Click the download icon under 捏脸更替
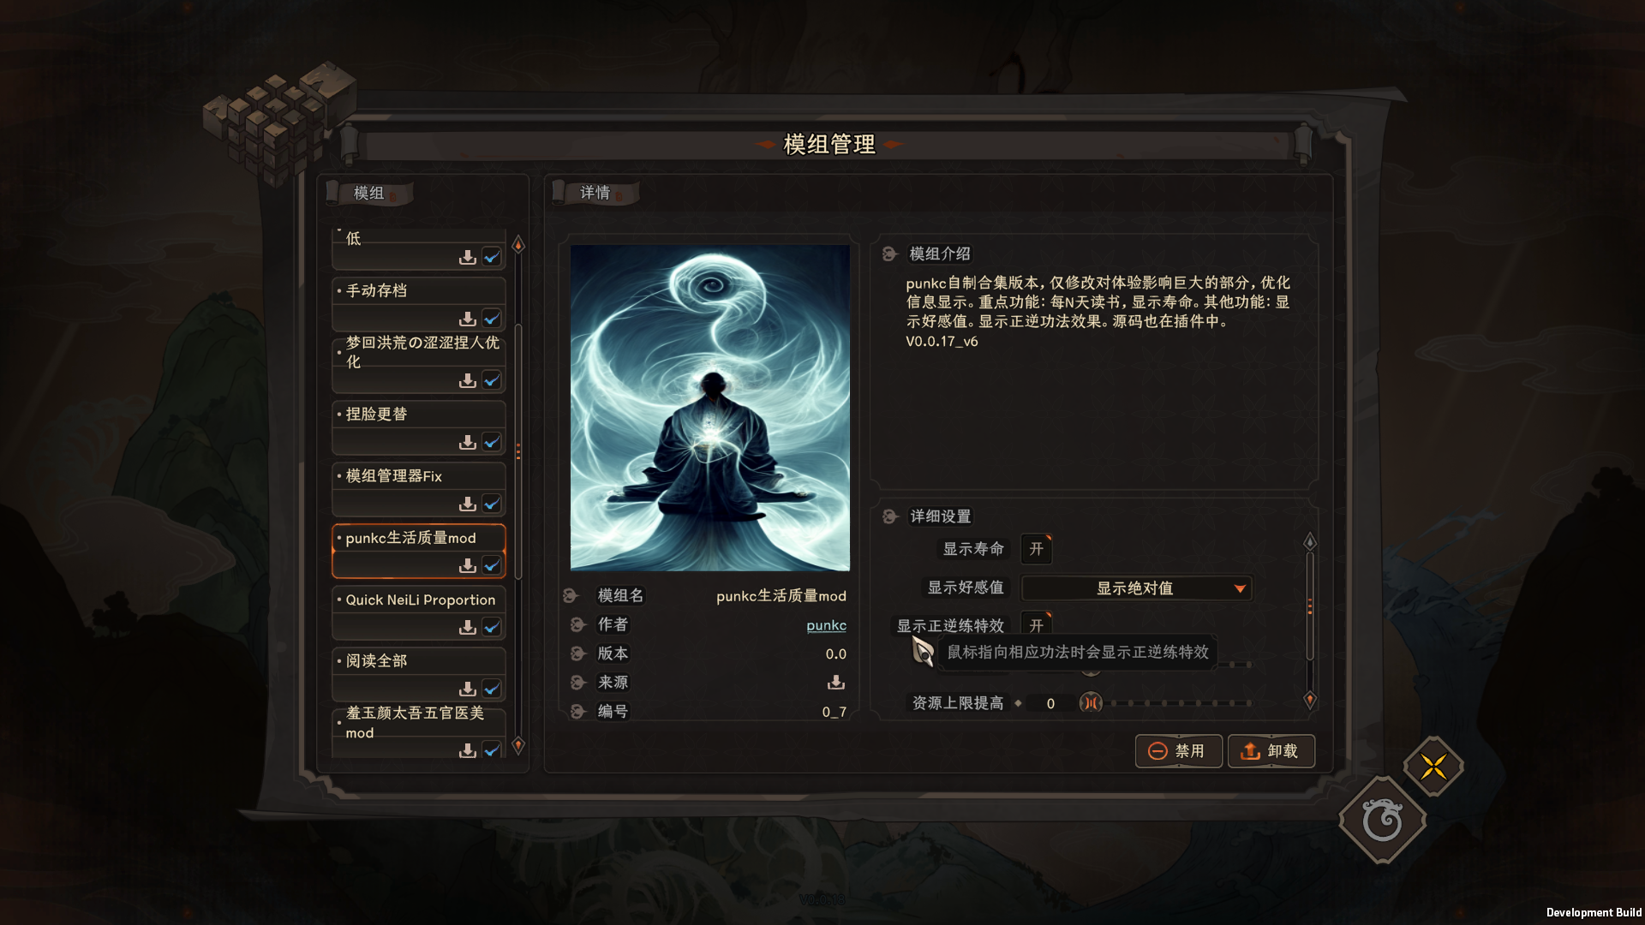The width and height of the screenshot is (1645, 925). pos(467,442)
